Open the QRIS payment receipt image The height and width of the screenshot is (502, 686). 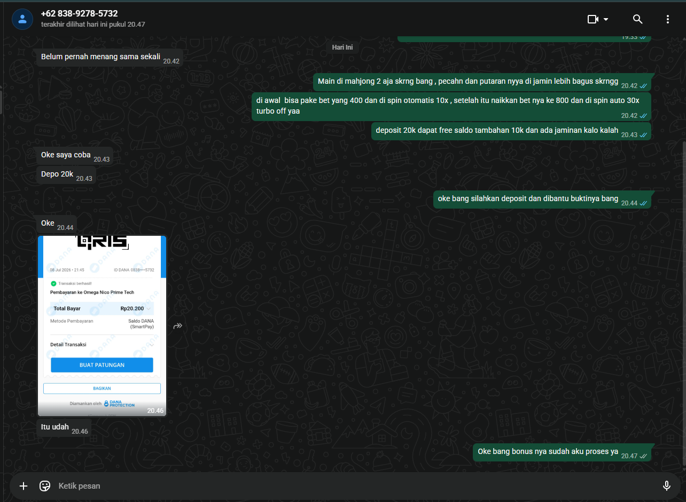tap(102, 325)
